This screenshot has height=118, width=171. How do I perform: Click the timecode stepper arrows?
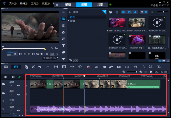[x=57, y=58]
